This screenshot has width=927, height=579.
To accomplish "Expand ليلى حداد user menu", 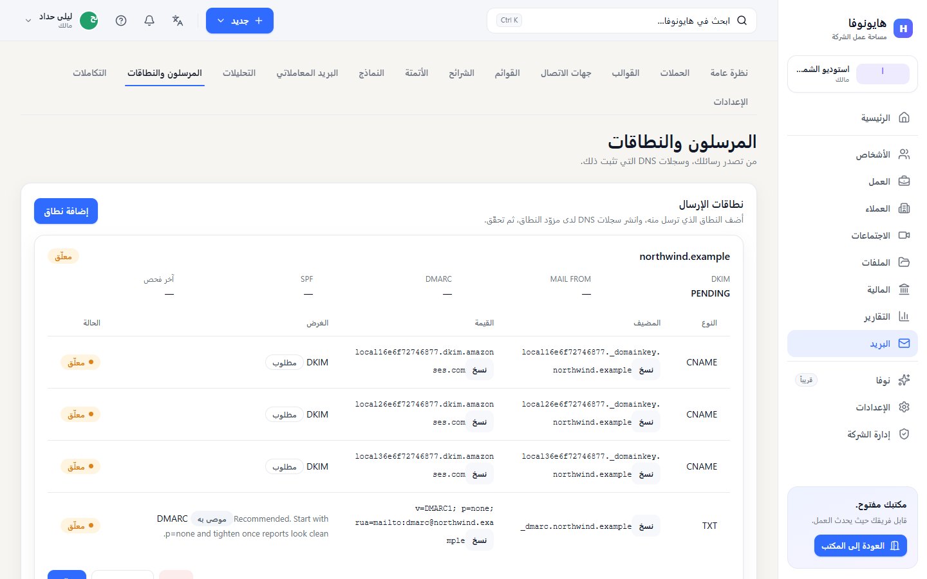I will [x=61, y=21].
